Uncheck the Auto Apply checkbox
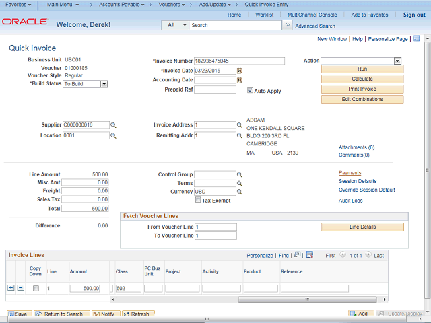 point(251,90)
